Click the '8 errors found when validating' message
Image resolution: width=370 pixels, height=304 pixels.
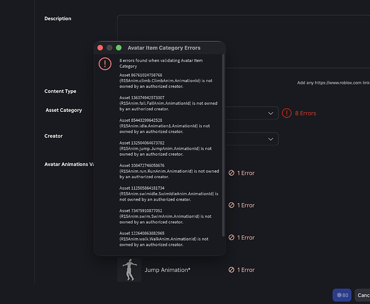(x=161, y=63)
